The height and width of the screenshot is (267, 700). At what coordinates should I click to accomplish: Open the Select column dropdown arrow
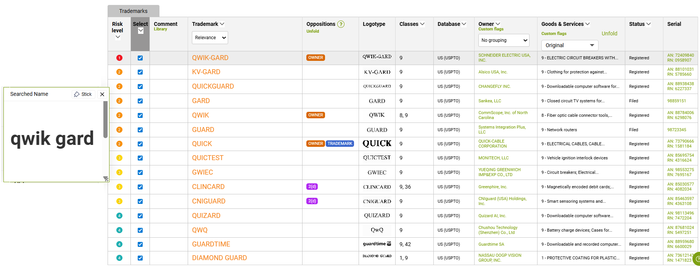pos(141,31)
